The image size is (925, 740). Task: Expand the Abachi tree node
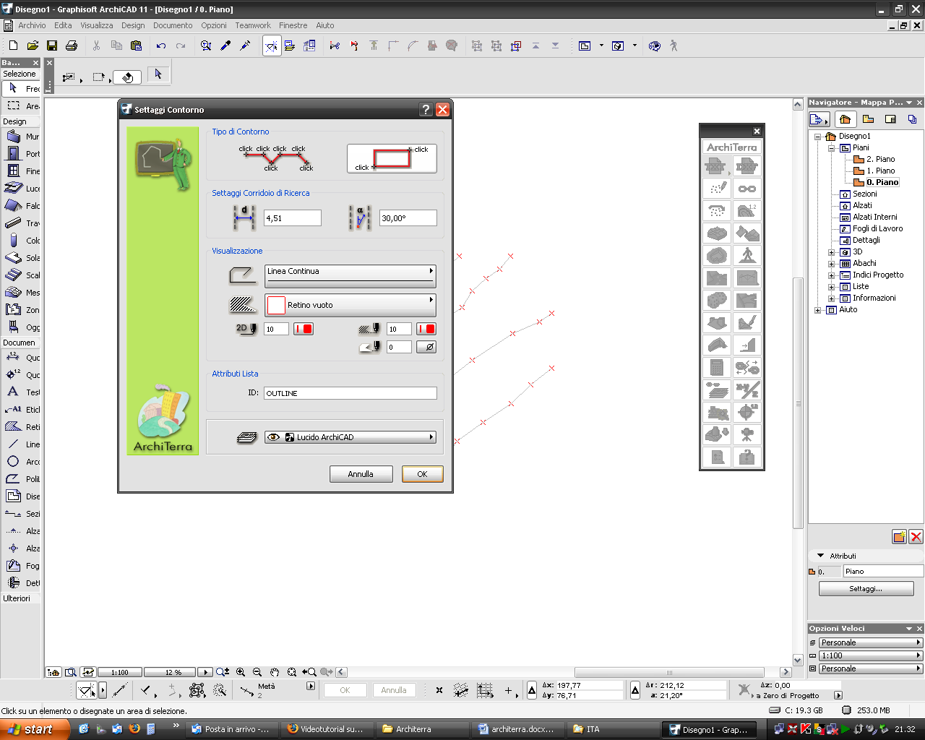831,264
